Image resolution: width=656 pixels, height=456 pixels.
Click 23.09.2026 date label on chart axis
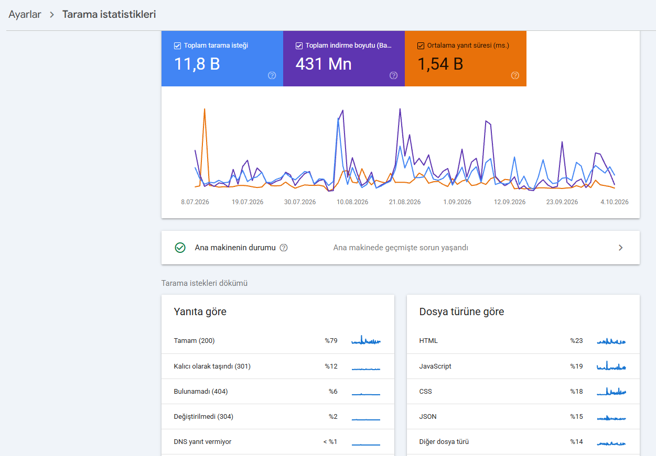coord(562,202)
